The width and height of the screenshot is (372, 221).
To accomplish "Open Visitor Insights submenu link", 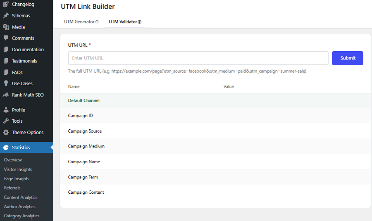I will tap(18, 169).
